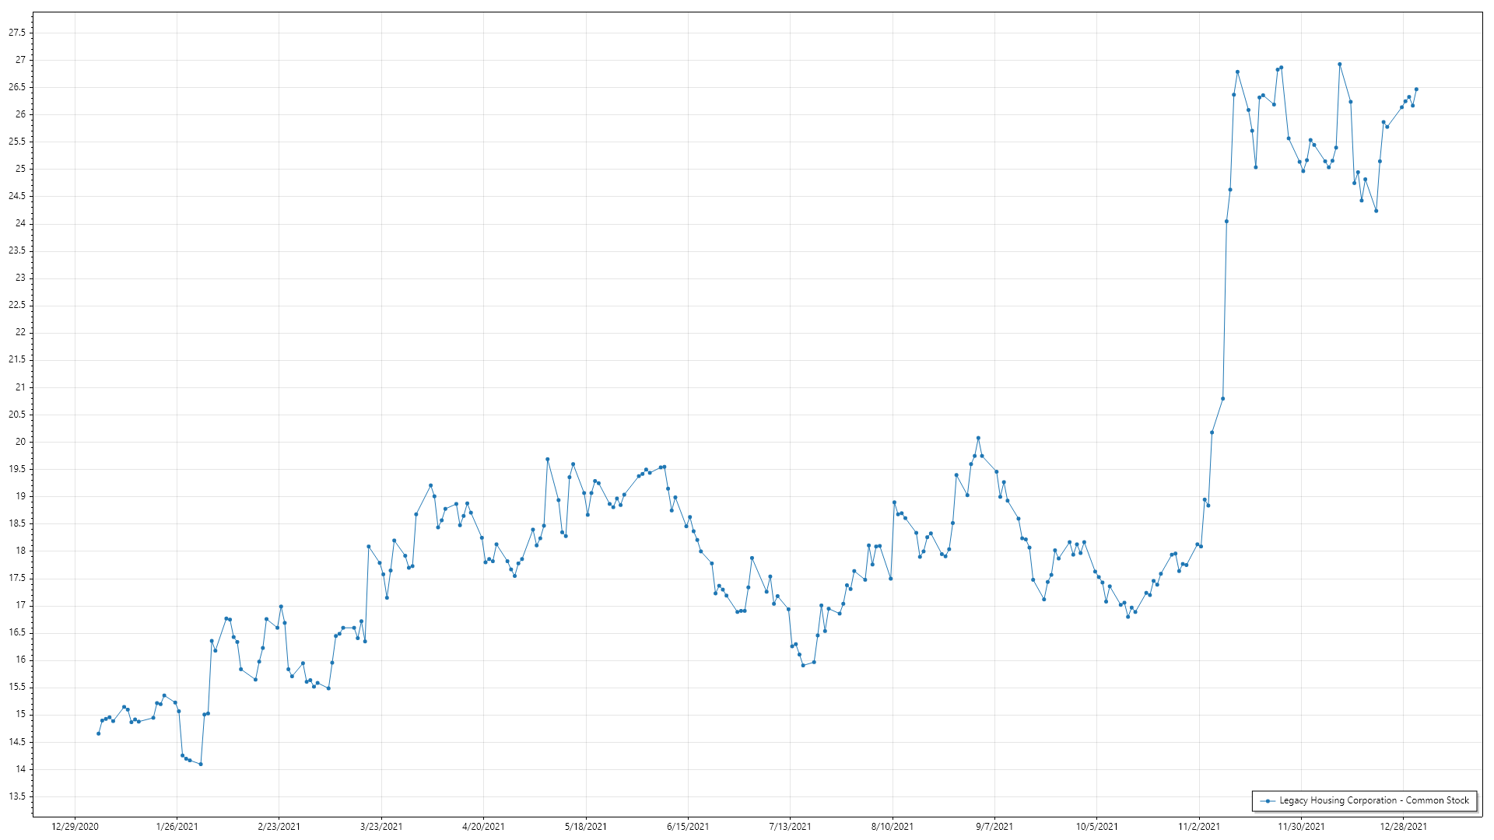Click the 20 y-axis value label
This screenshot has height=840, width=1494.
point(20,442)
